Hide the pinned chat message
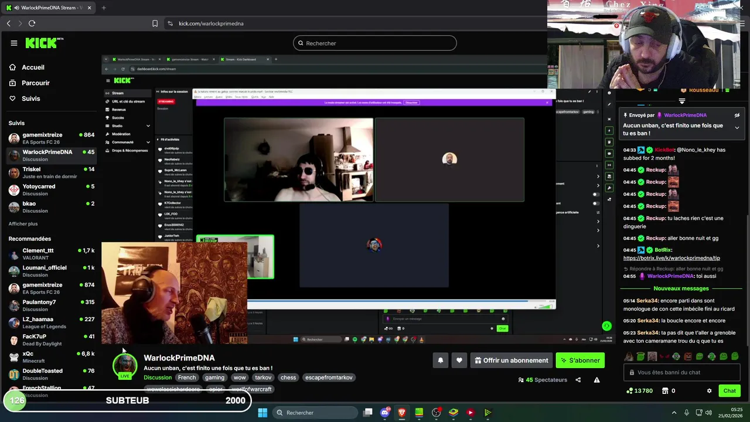Screen dimensions: 750x422 coord(737,115)
